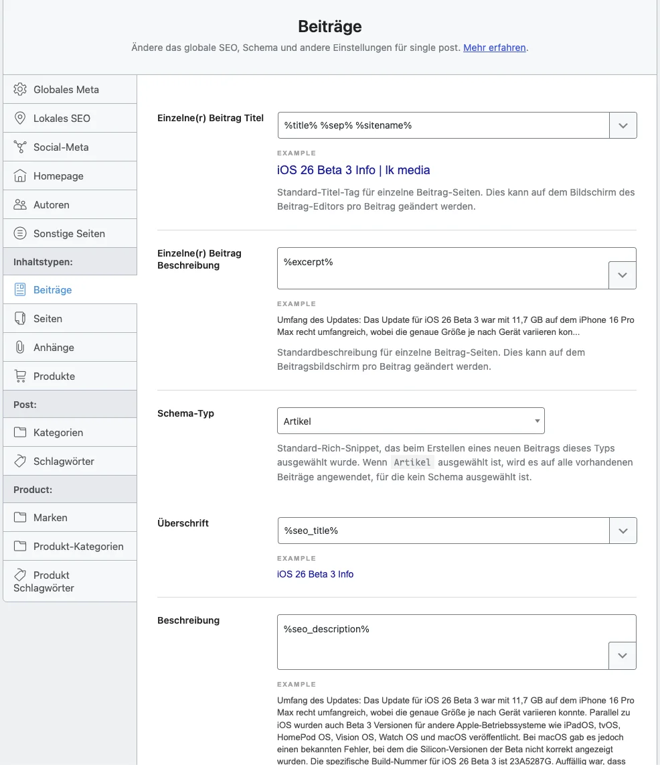
Task: Follow the Mehr erfahren link
Action: pyautogui.click(x=494, y=48)
